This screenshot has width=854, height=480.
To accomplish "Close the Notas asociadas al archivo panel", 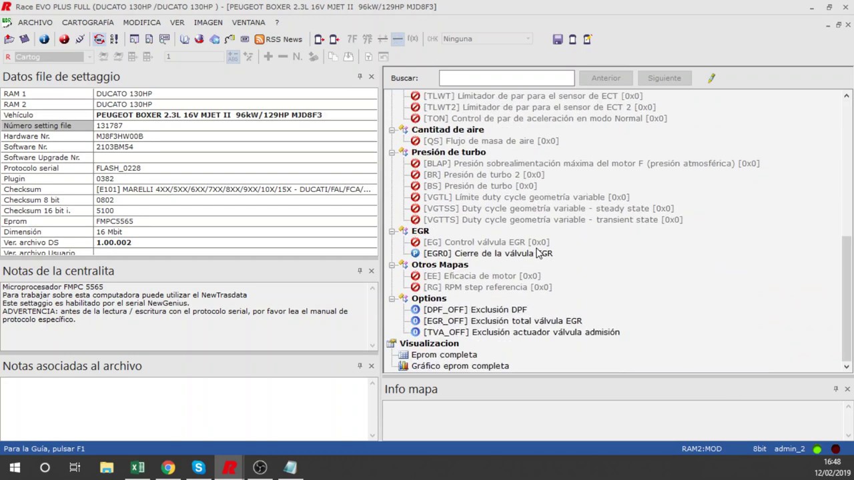I will (x=372, y=366).
